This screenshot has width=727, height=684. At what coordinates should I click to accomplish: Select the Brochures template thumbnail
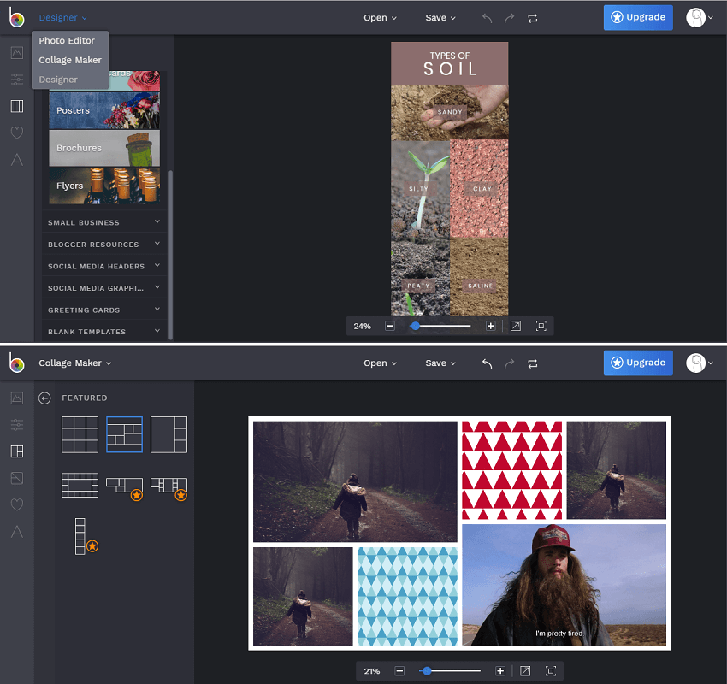[x=104, y=148]
